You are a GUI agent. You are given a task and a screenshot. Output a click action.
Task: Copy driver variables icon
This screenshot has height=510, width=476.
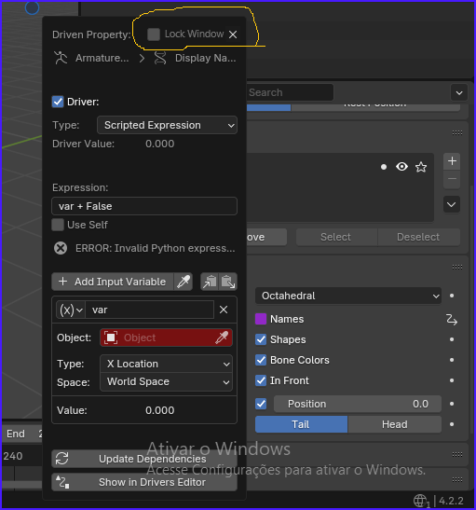[x=210, y=282]
